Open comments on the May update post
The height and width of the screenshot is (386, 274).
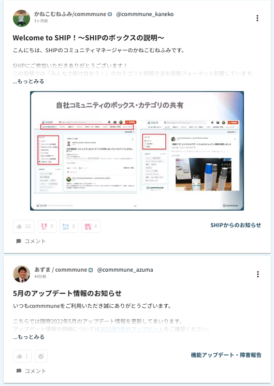coord(31,371)
